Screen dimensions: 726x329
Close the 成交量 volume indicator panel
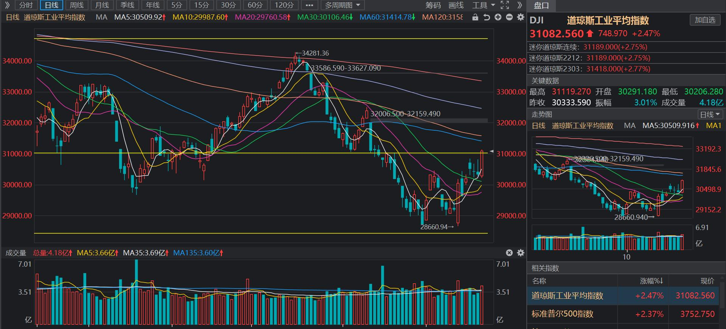(x=509, y=253)
